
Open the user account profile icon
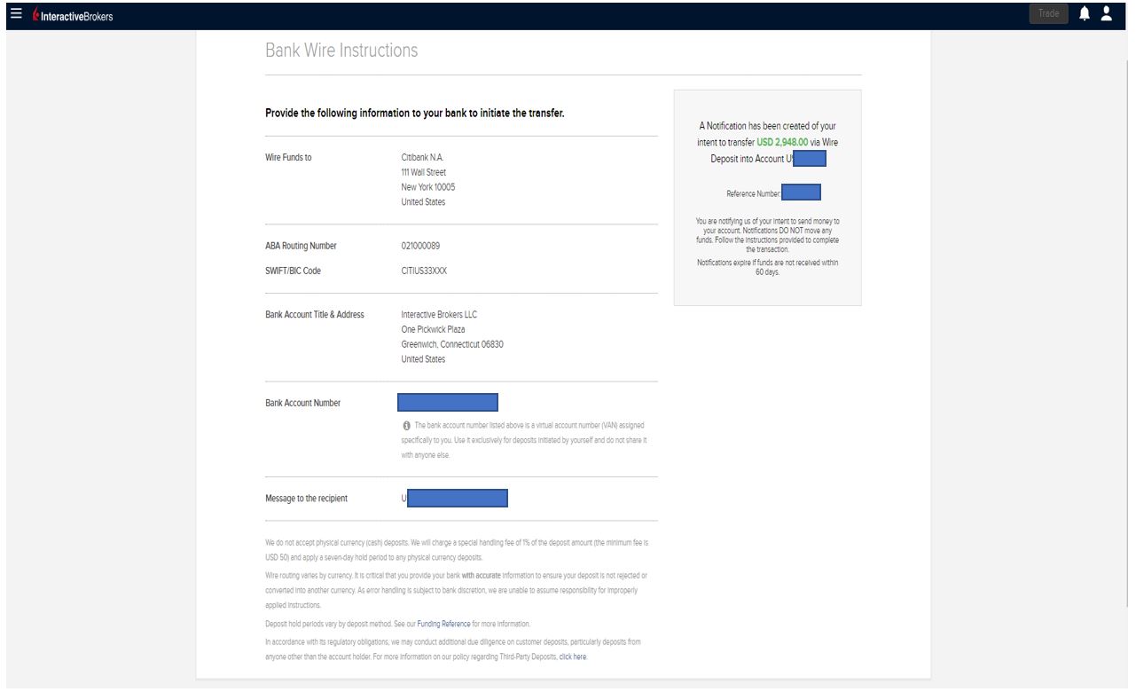[1106, 14]
